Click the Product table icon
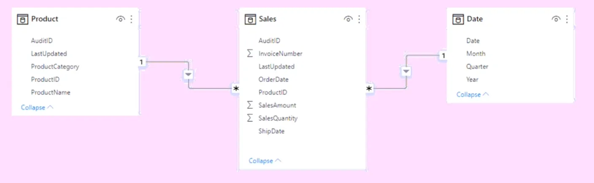The height and width of the screenshot is (183, 594). pyautogui.click(x=22, y=19)
